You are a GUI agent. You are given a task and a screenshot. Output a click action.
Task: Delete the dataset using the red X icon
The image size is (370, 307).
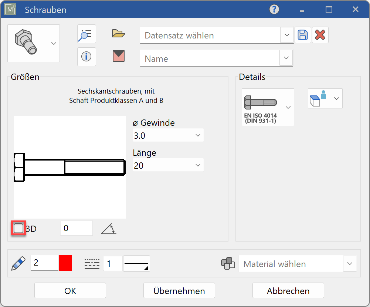tap(320, 34)
